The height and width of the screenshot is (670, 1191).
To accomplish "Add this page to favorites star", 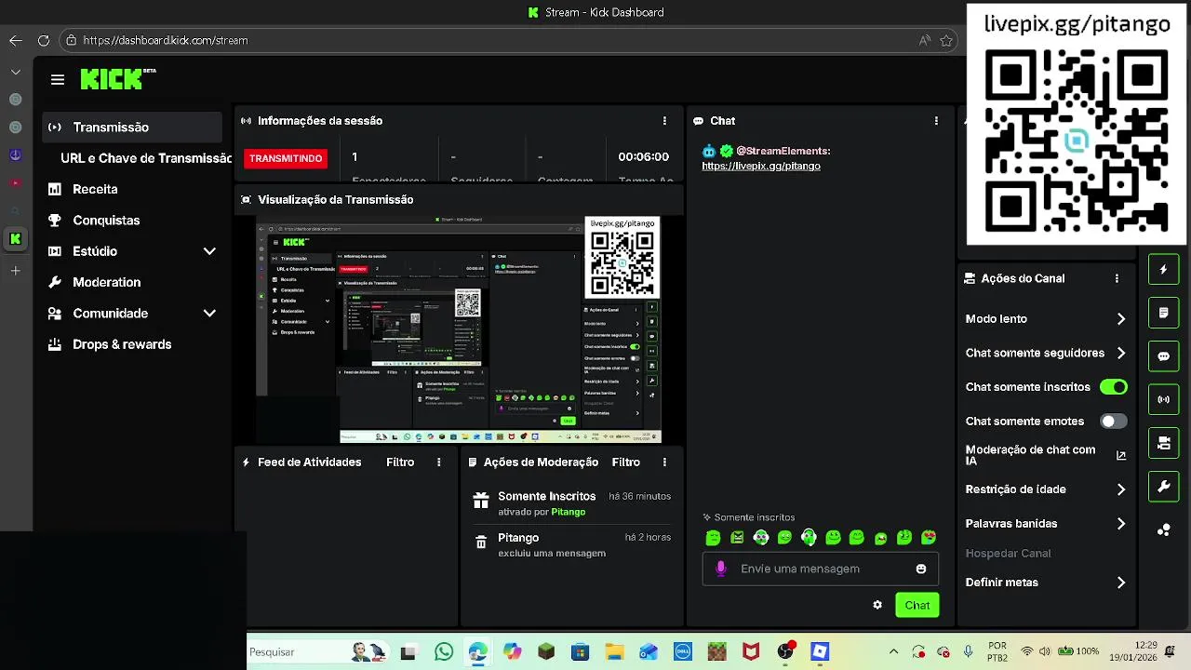I will (946, 40).
